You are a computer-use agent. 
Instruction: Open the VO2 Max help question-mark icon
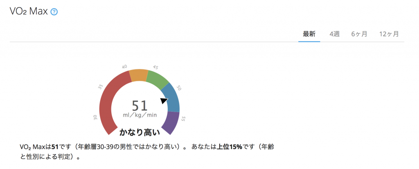[54, 12]
